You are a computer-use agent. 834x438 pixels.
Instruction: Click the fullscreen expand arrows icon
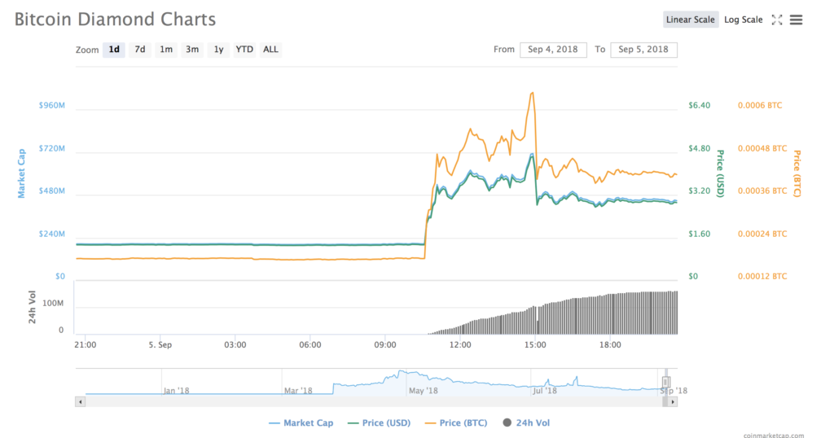click(x=777, y=20)
